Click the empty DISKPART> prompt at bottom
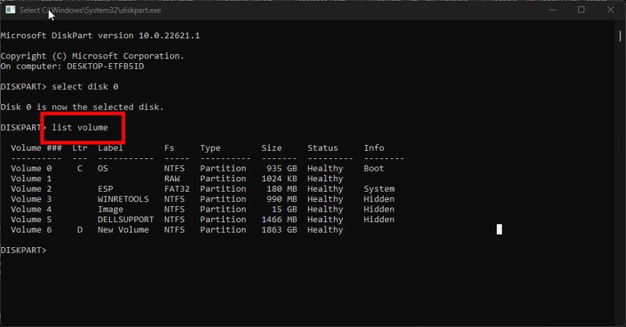This screenshot has width=626, height=327. [x=24, y=250]
